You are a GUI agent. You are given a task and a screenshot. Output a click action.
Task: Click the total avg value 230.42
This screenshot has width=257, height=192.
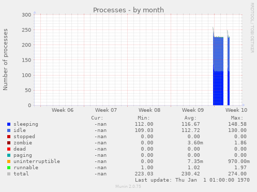click(191, 174)
